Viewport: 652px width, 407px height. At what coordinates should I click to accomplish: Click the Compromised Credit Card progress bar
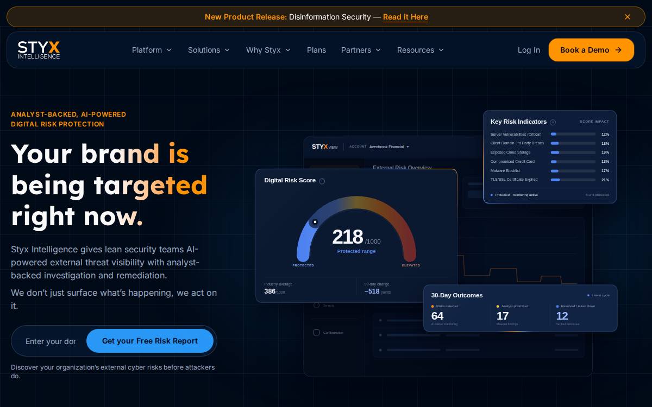[573, 162]
